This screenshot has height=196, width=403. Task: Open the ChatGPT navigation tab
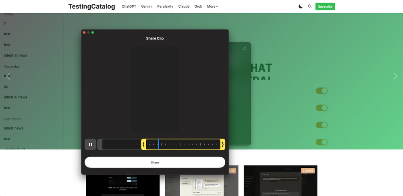[x=129, y=6]
